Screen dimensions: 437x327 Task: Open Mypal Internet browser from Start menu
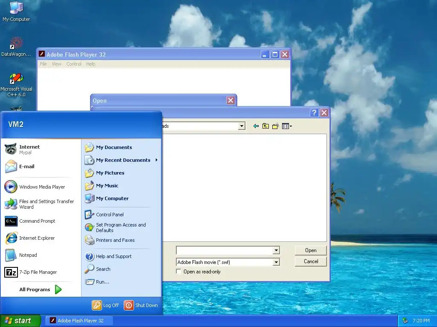click(x=41, y=149)
